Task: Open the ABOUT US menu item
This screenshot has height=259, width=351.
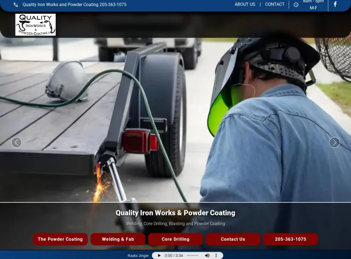Action: coord(245,4)
